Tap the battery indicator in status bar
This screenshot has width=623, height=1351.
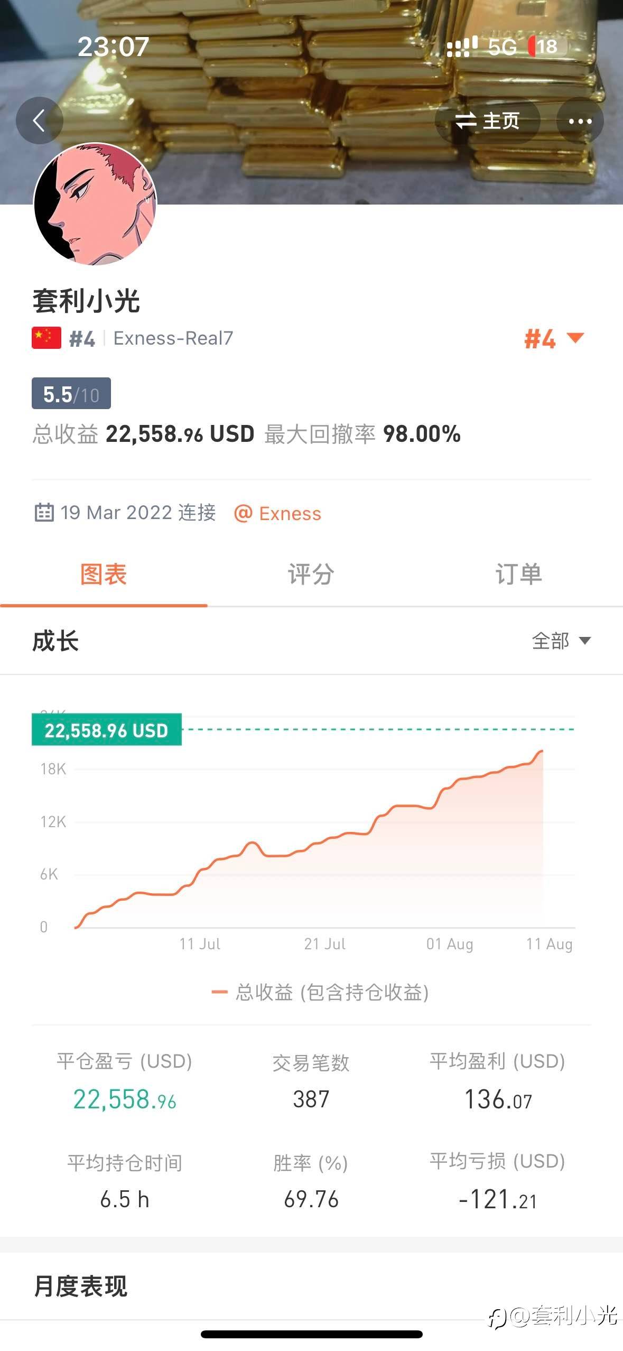click(547, 47)
